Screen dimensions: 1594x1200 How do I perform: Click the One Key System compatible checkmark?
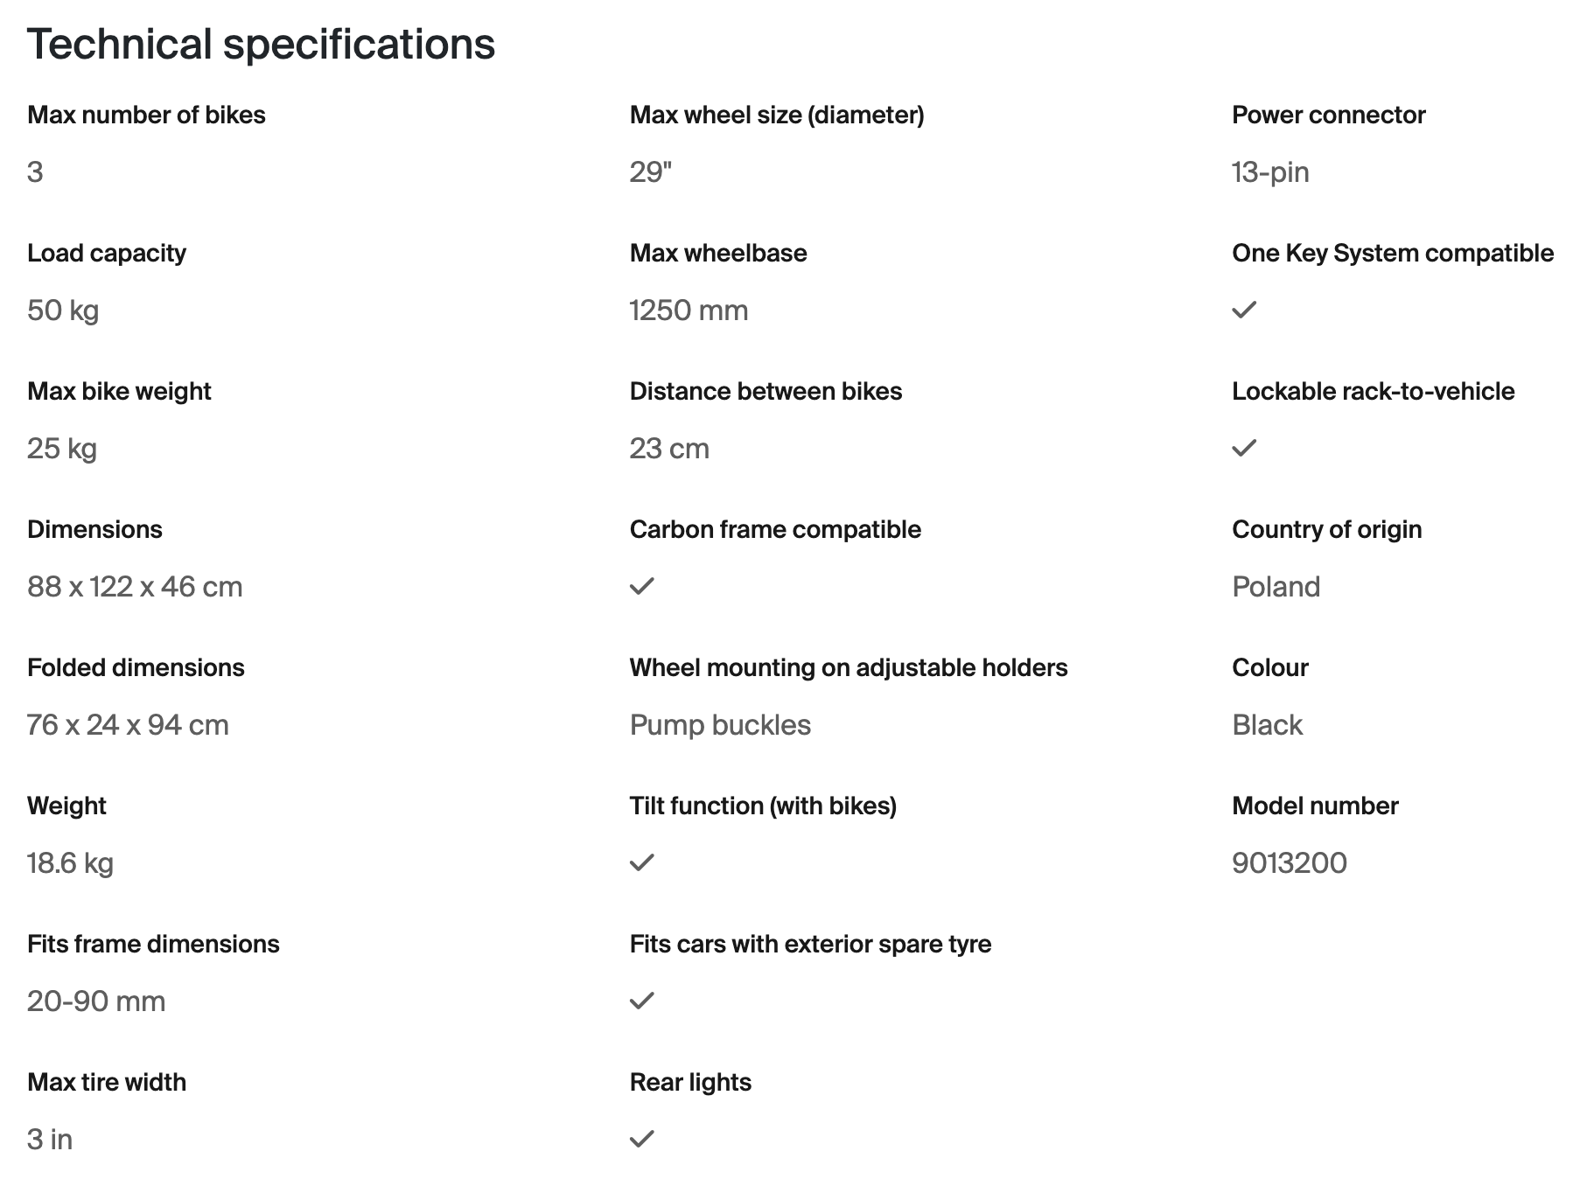tap(1244, 310)
